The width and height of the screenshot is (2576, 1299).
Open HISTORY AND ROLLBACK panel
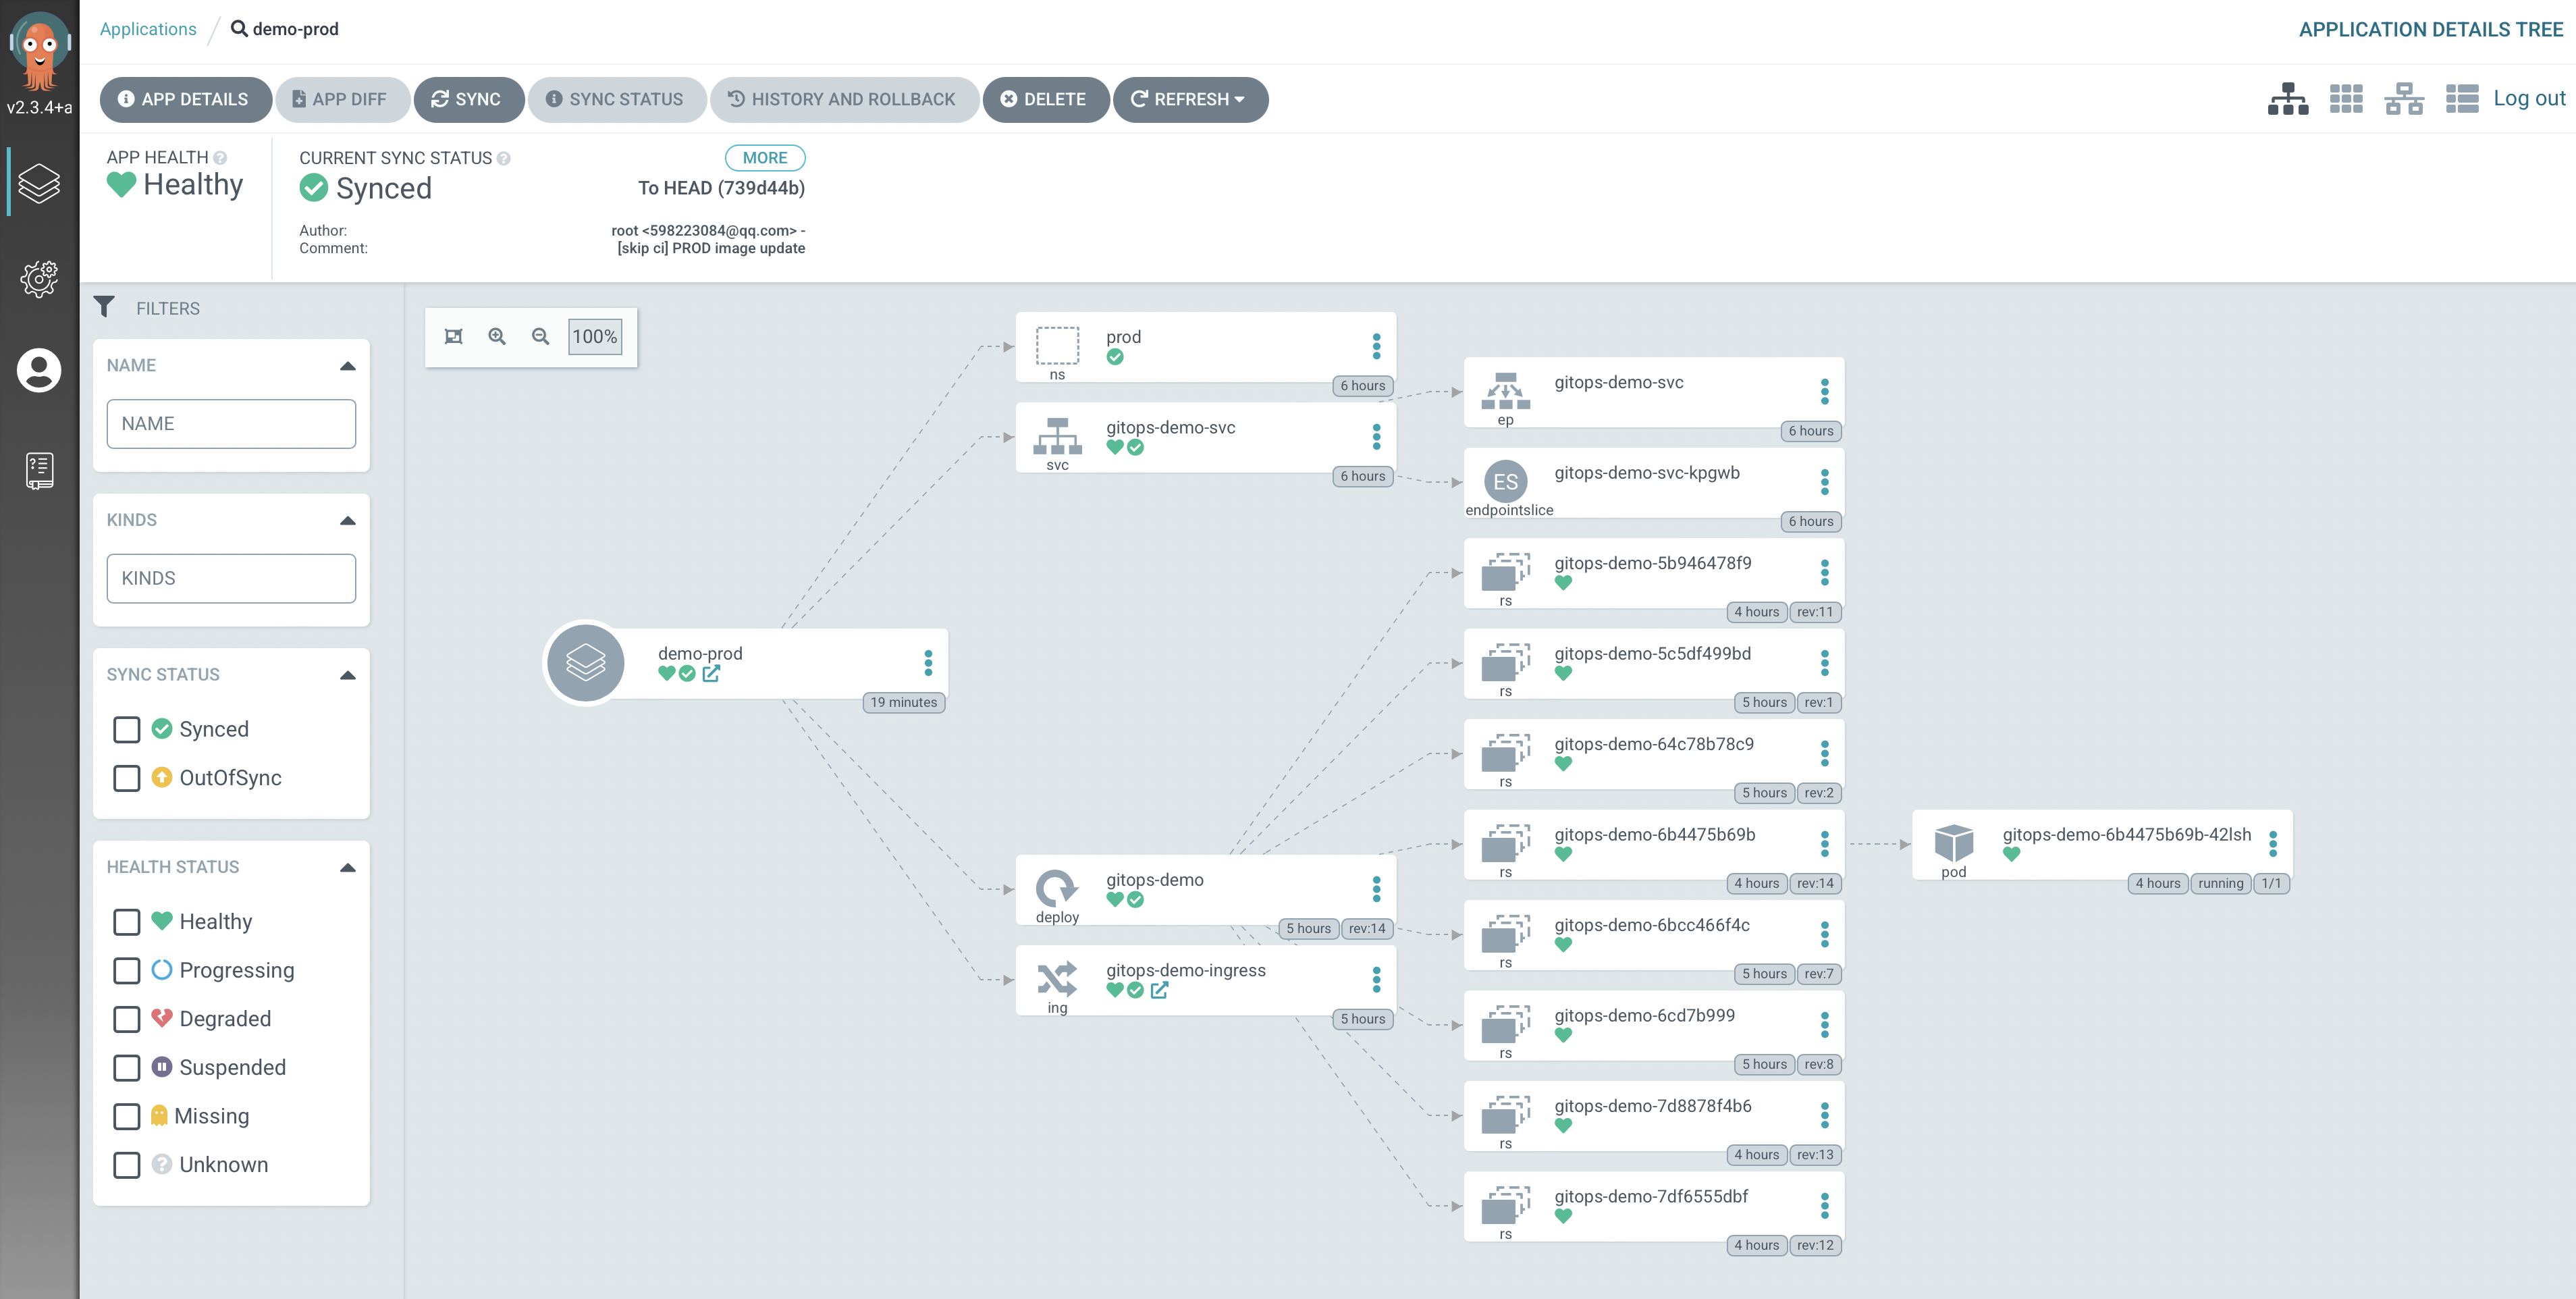[843, 99]
